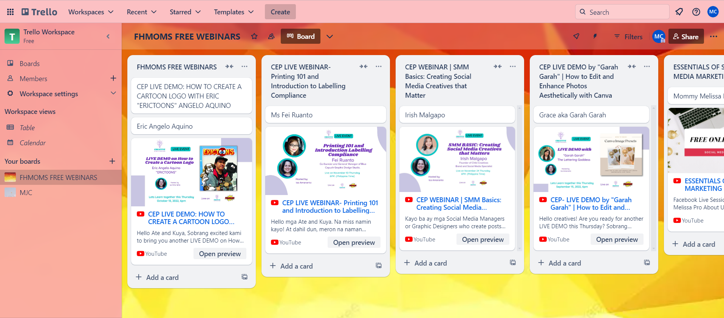724x318 pixels.
Task: Open Templates dropdown
Action: [x=234, y=12]
